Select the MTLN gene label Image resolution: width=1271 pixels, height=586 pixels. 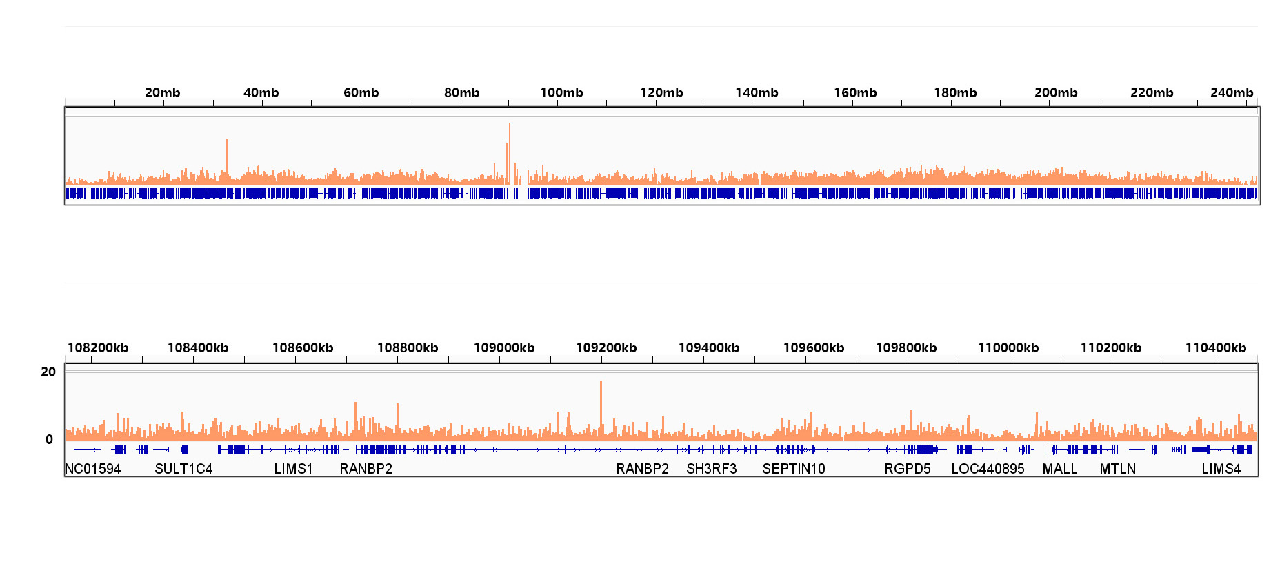coord(1117,469)
